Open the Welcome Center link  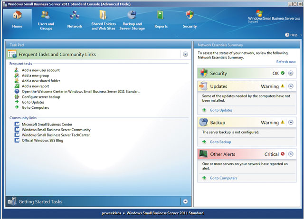81,91
